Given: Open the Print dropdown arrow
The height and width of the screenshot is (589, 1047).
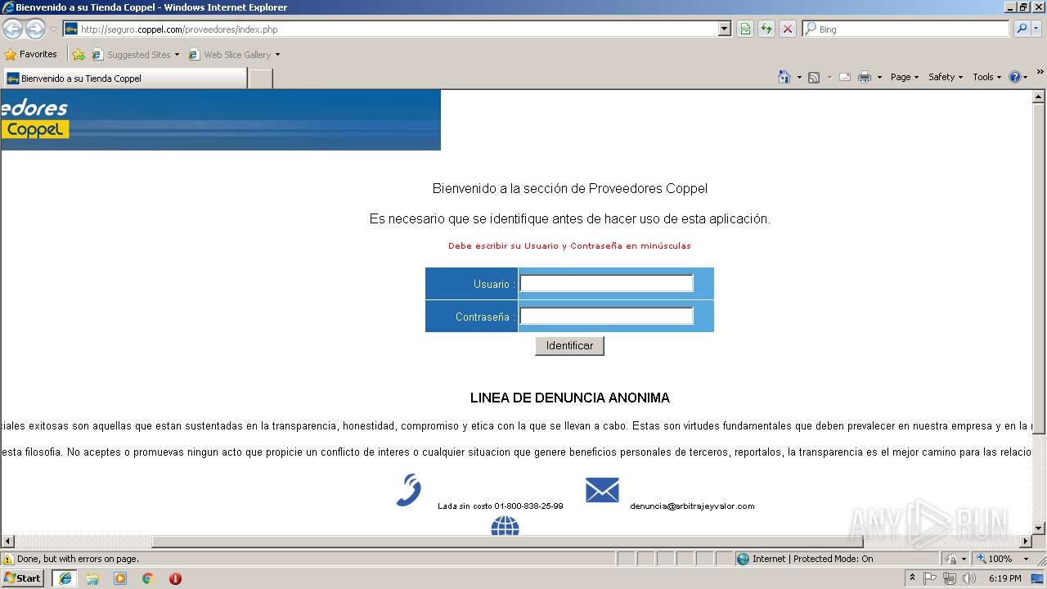Looking at the screenshot, I should coord(879,78).
